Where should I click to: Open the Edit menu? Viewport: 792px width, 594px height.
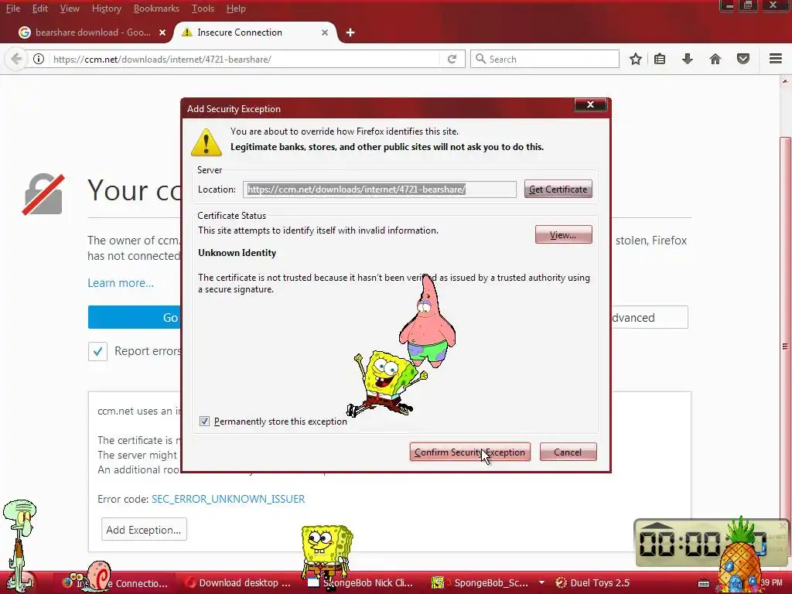pos(40,9)
